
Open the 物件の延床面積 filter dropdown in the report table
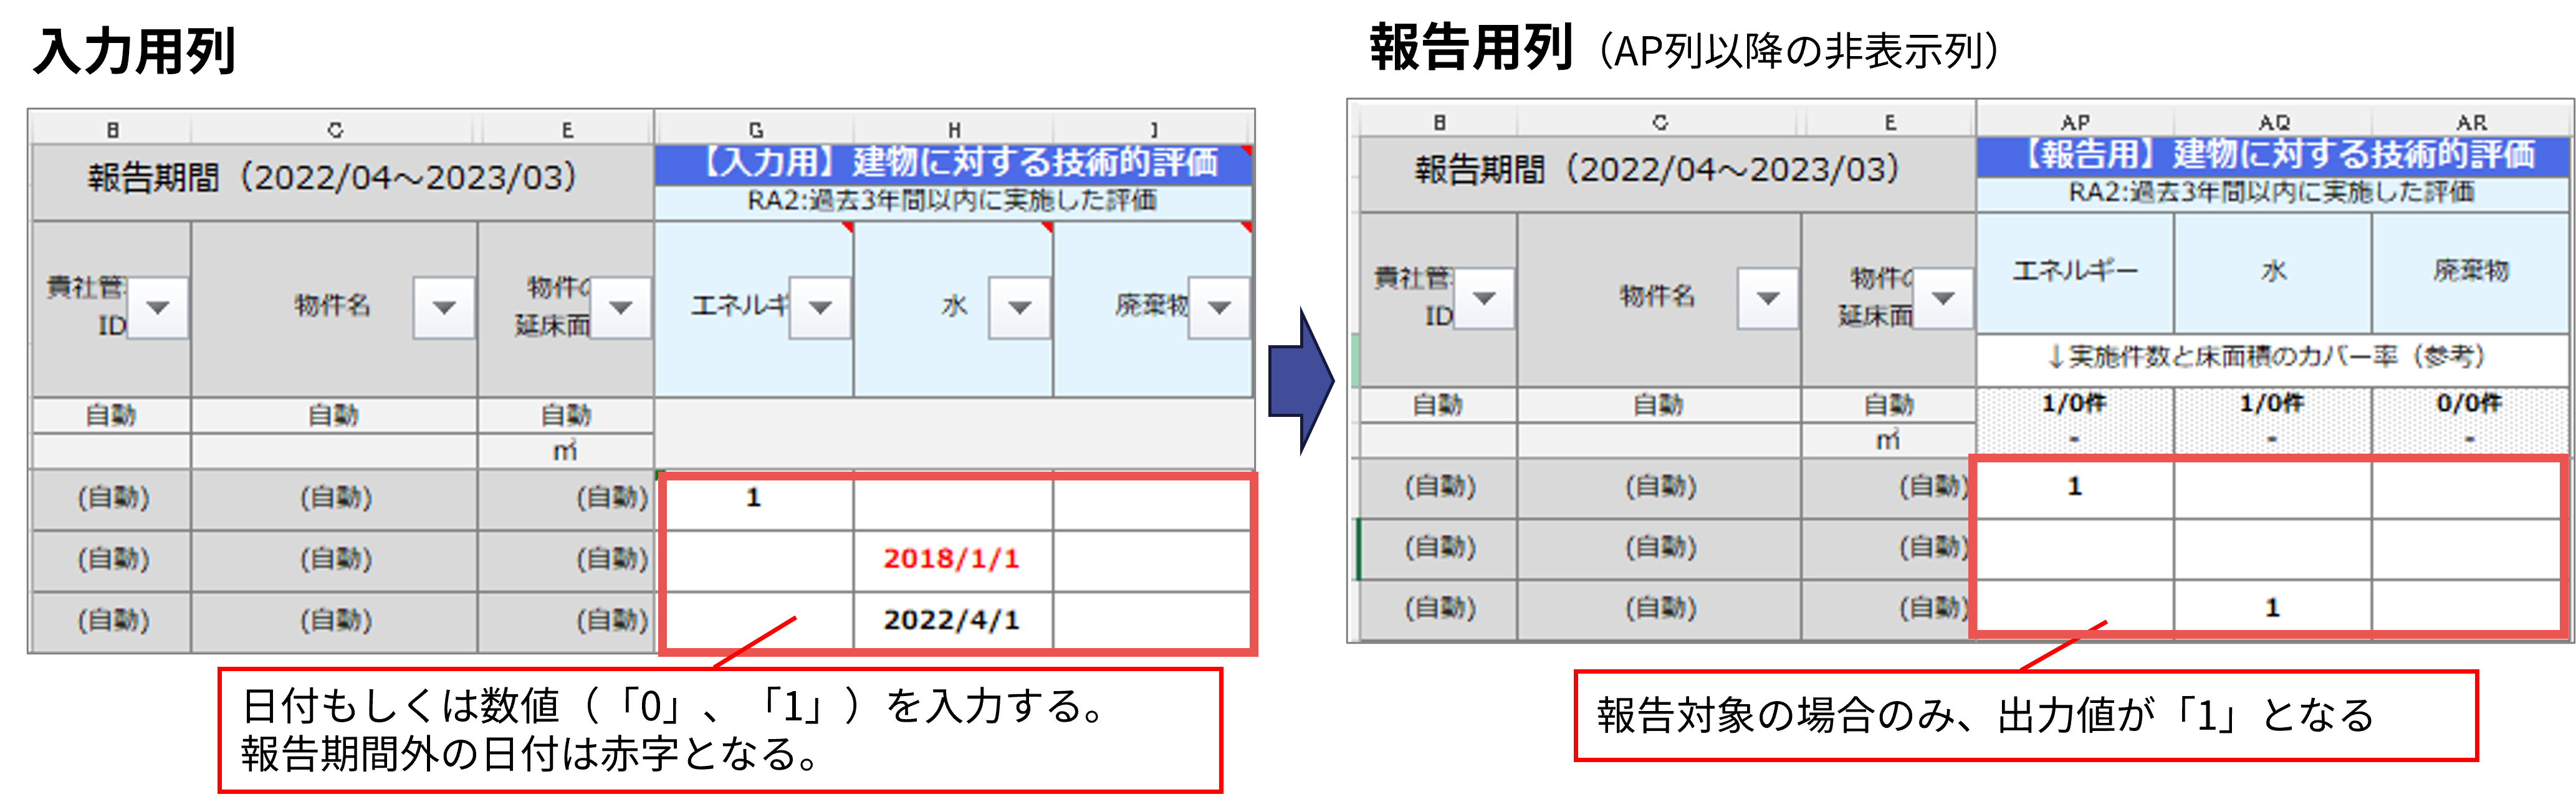pos(1943,298)
